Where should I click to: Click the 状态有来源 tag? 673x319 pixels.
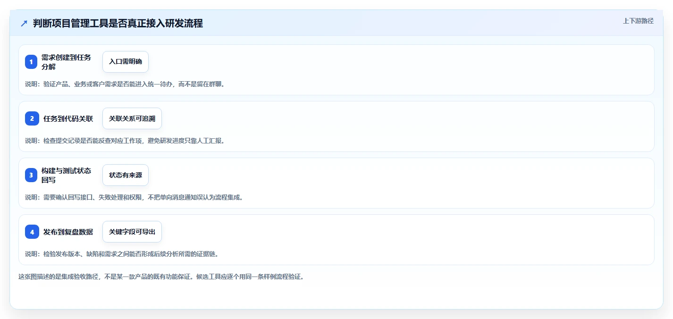tap(126, 175)
